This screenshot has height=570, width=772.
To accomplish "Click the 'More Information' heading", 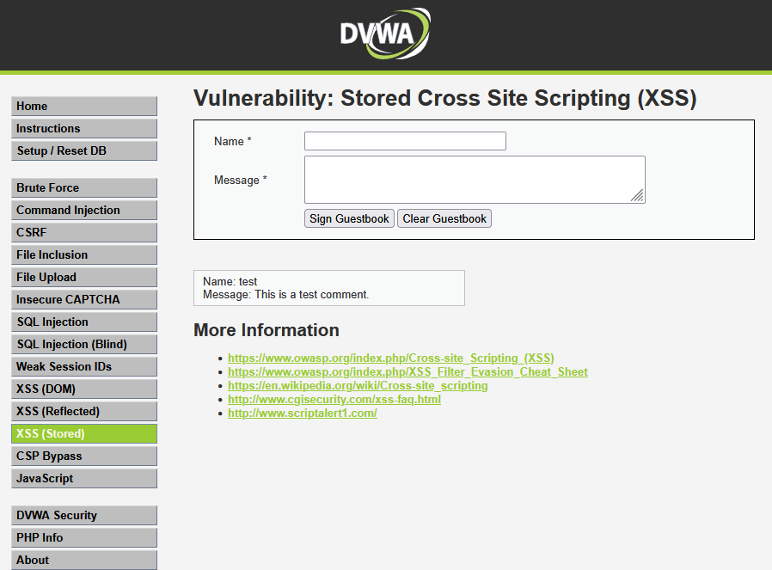I will pos(267,330).
